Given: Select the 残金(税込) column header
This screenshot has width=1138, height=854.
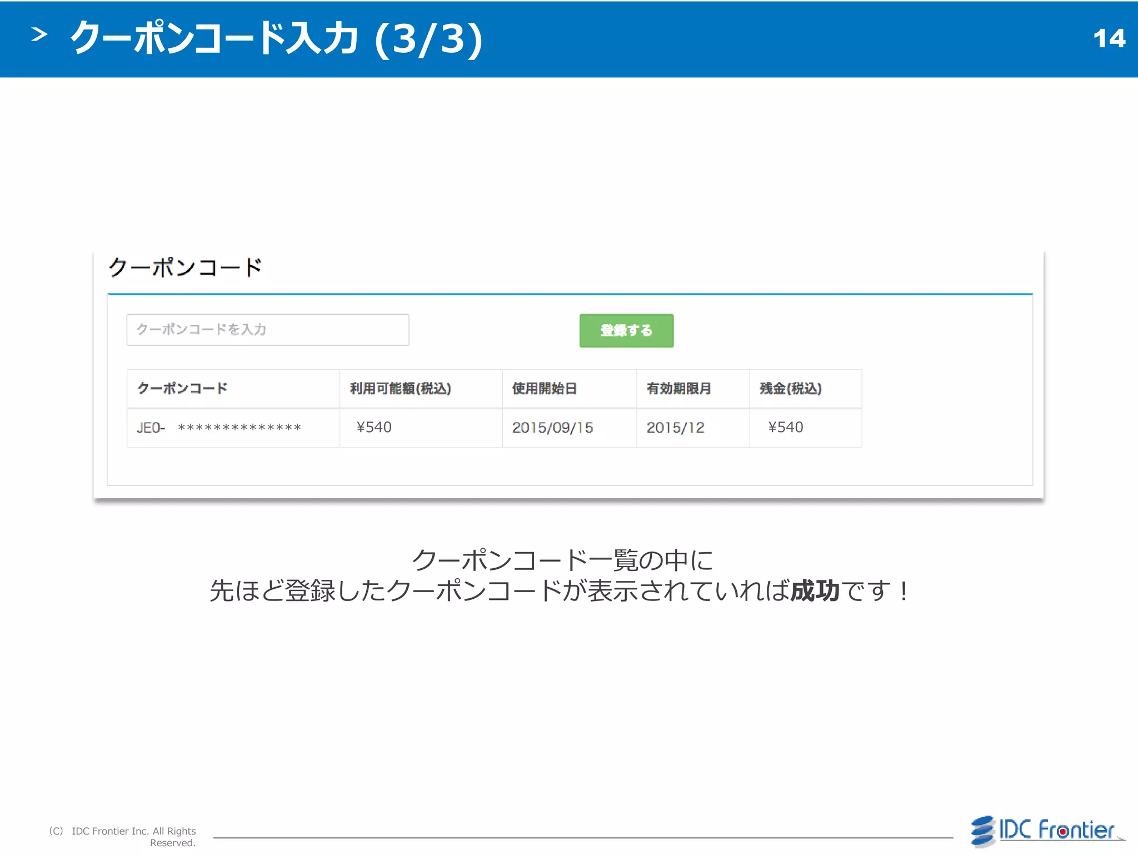Looking at the screenshot, I should click(806, 389).
